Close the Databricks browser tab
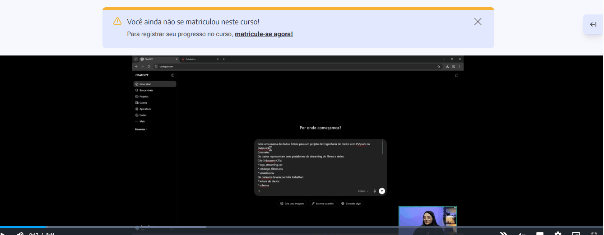Viewport: 604px width, 235px height. (x=218, y=59)
